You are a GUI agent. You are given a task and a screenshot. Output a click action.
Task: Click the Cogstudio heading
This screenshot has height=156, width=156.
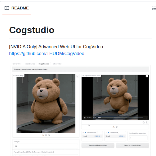coord(32,30)
